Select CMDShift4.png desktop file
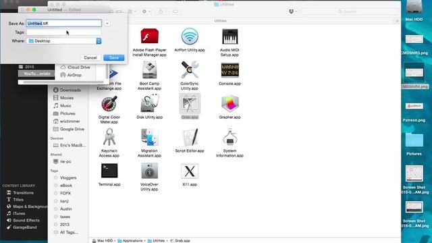Screen dimensions: 432x243 click(414, 73)
